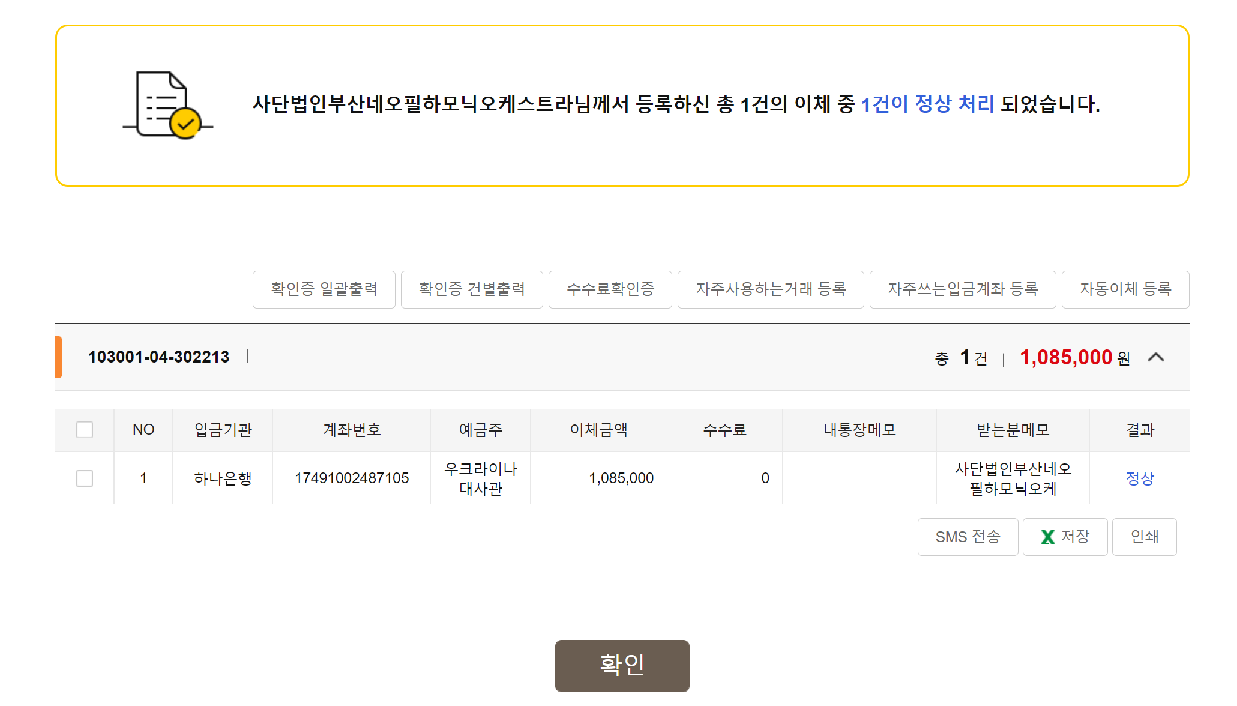Image resolution: width=1237 pixels, height=706 pixels.
Task: Click the 인쇄 print button
Action: (1144, 537)
